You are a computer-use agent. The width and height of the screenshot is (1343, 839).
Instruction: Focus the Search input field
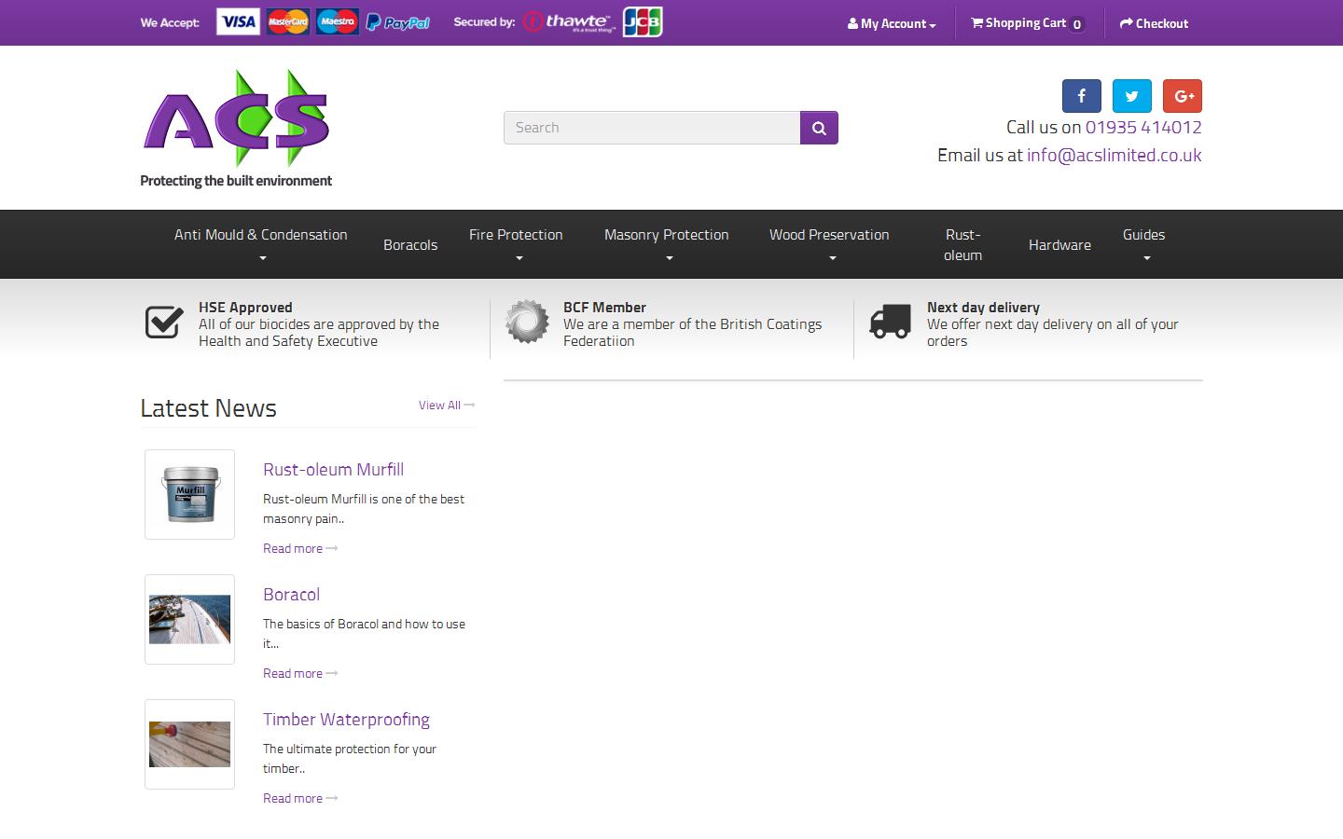pos(652,128)
